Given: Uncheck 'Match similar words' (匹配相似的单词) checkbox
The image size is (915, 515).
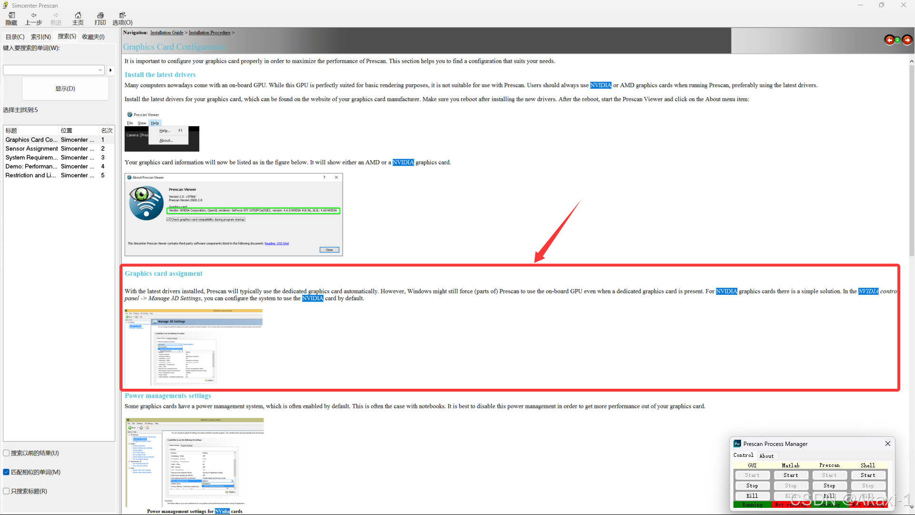Looking at the screenshot, I should click(x=7, y=472).
